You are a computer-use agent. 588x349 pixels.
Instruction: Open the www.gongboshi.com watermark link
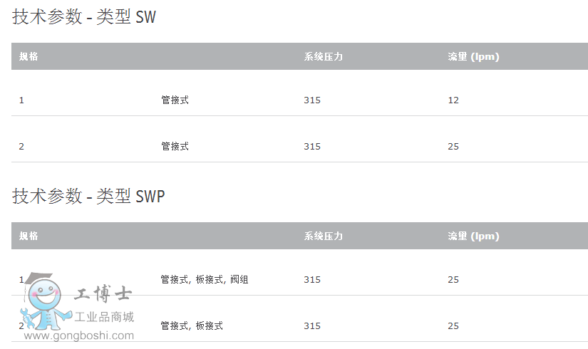(x=79, y=335)
